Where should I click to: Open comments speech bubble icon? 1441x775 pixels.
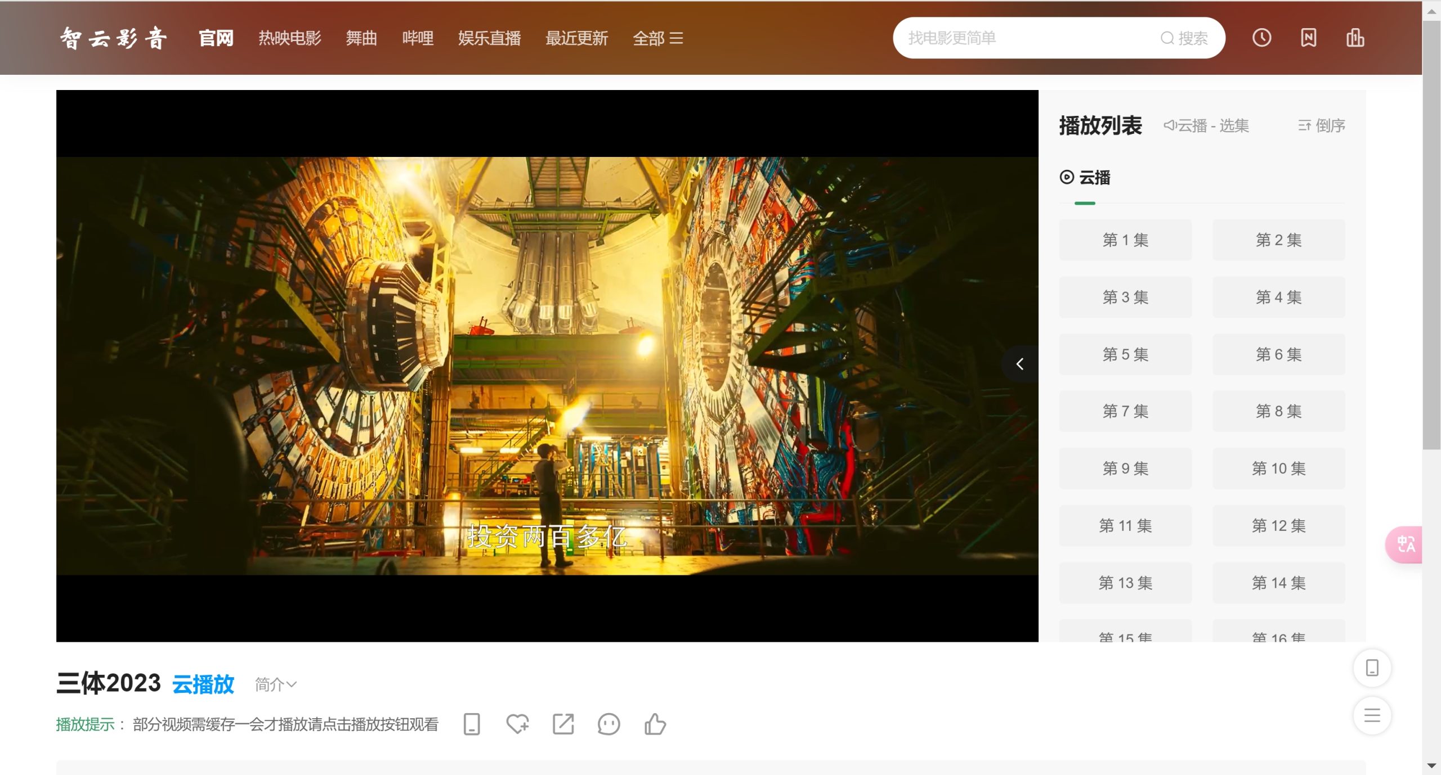click(x=608, y=724)
